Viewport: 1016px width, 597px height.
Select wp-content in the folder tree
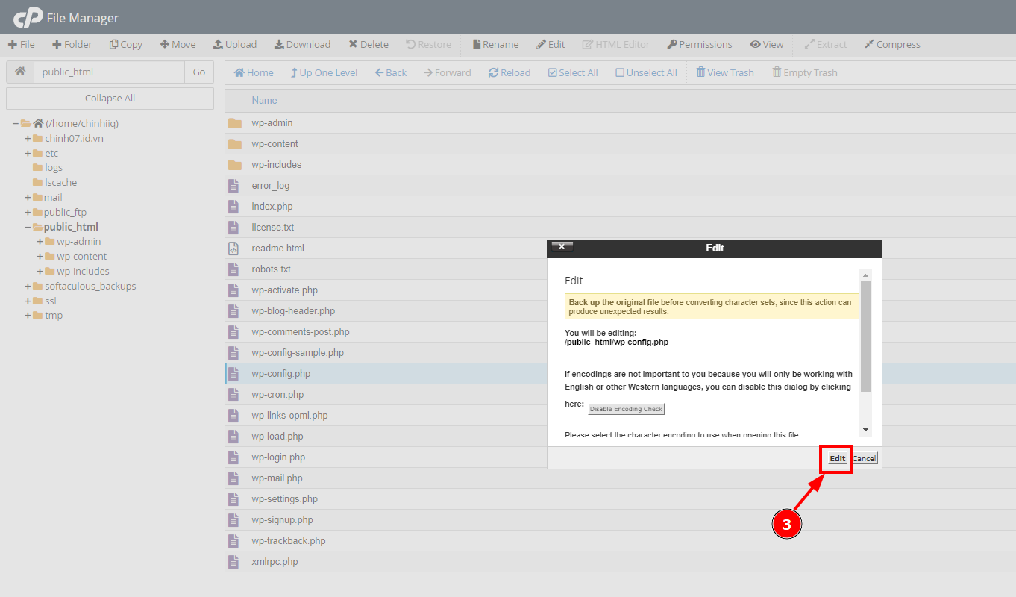[81, 256]
